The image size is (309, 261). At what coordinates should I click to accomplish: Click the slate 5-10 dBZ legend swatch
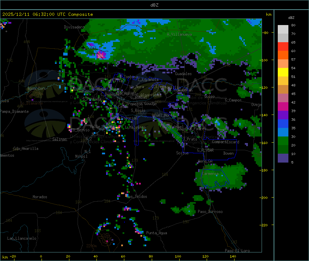(x=283, y=158)
